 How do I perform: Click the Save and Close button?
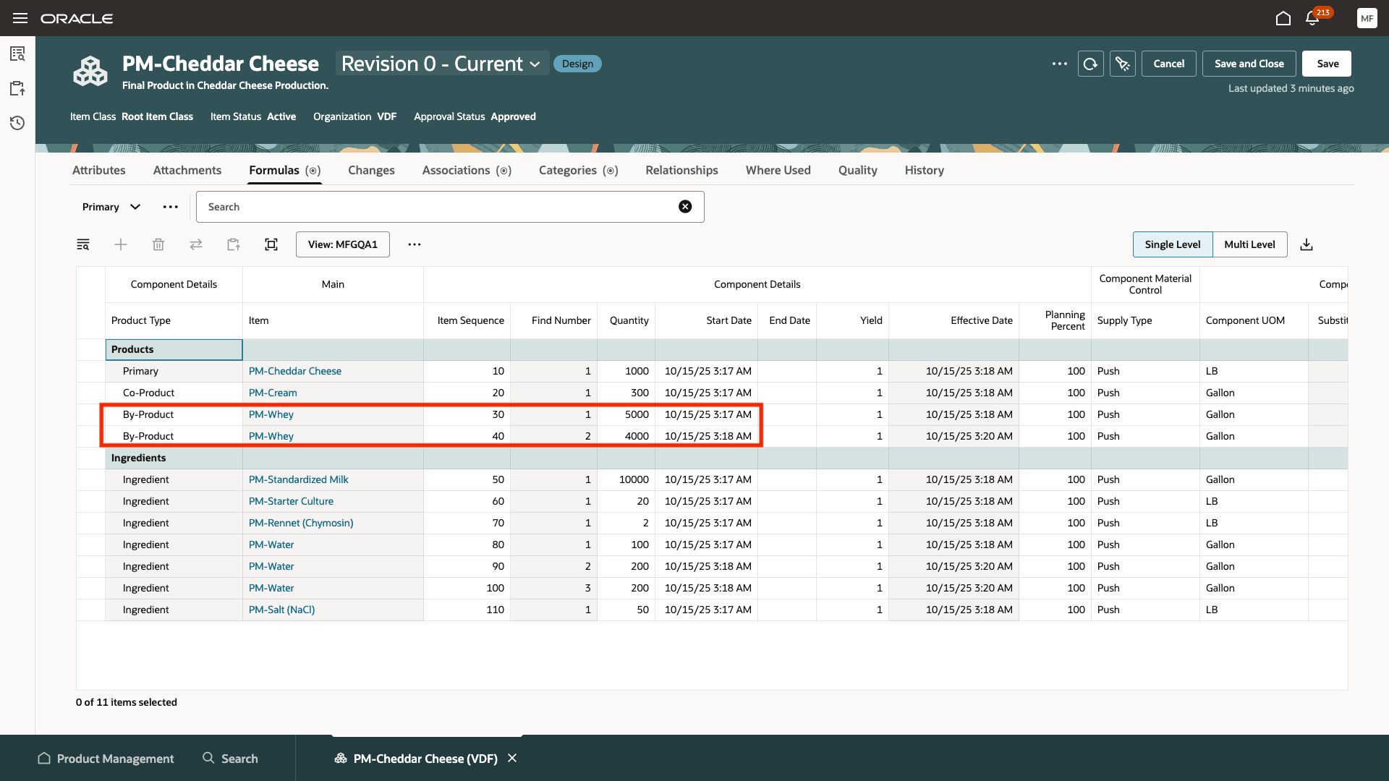tap(1249, 64)
